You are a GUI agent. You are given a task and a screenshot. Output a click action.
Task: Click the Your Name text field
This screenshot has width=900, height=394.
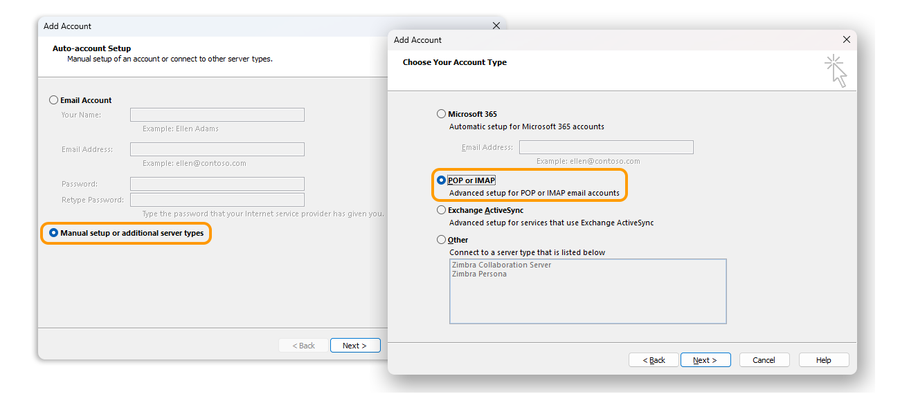217,115
